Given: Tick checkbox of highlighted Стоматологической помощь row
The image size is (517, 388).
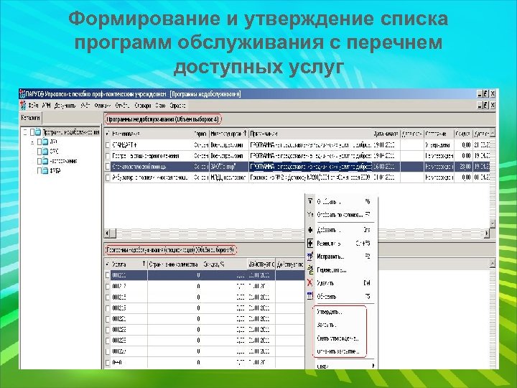Looking at the screenshot, I should [108, 167].
